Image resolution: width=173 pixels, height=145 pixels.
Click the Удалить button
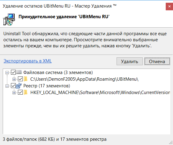(x=130, y=61)
